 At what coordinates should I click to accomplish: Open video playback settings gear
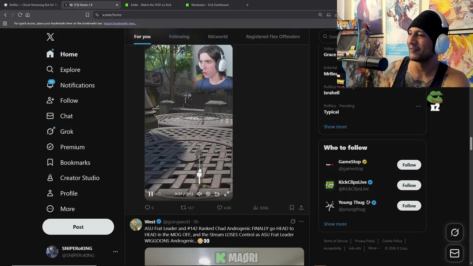[x=208, y=194]
